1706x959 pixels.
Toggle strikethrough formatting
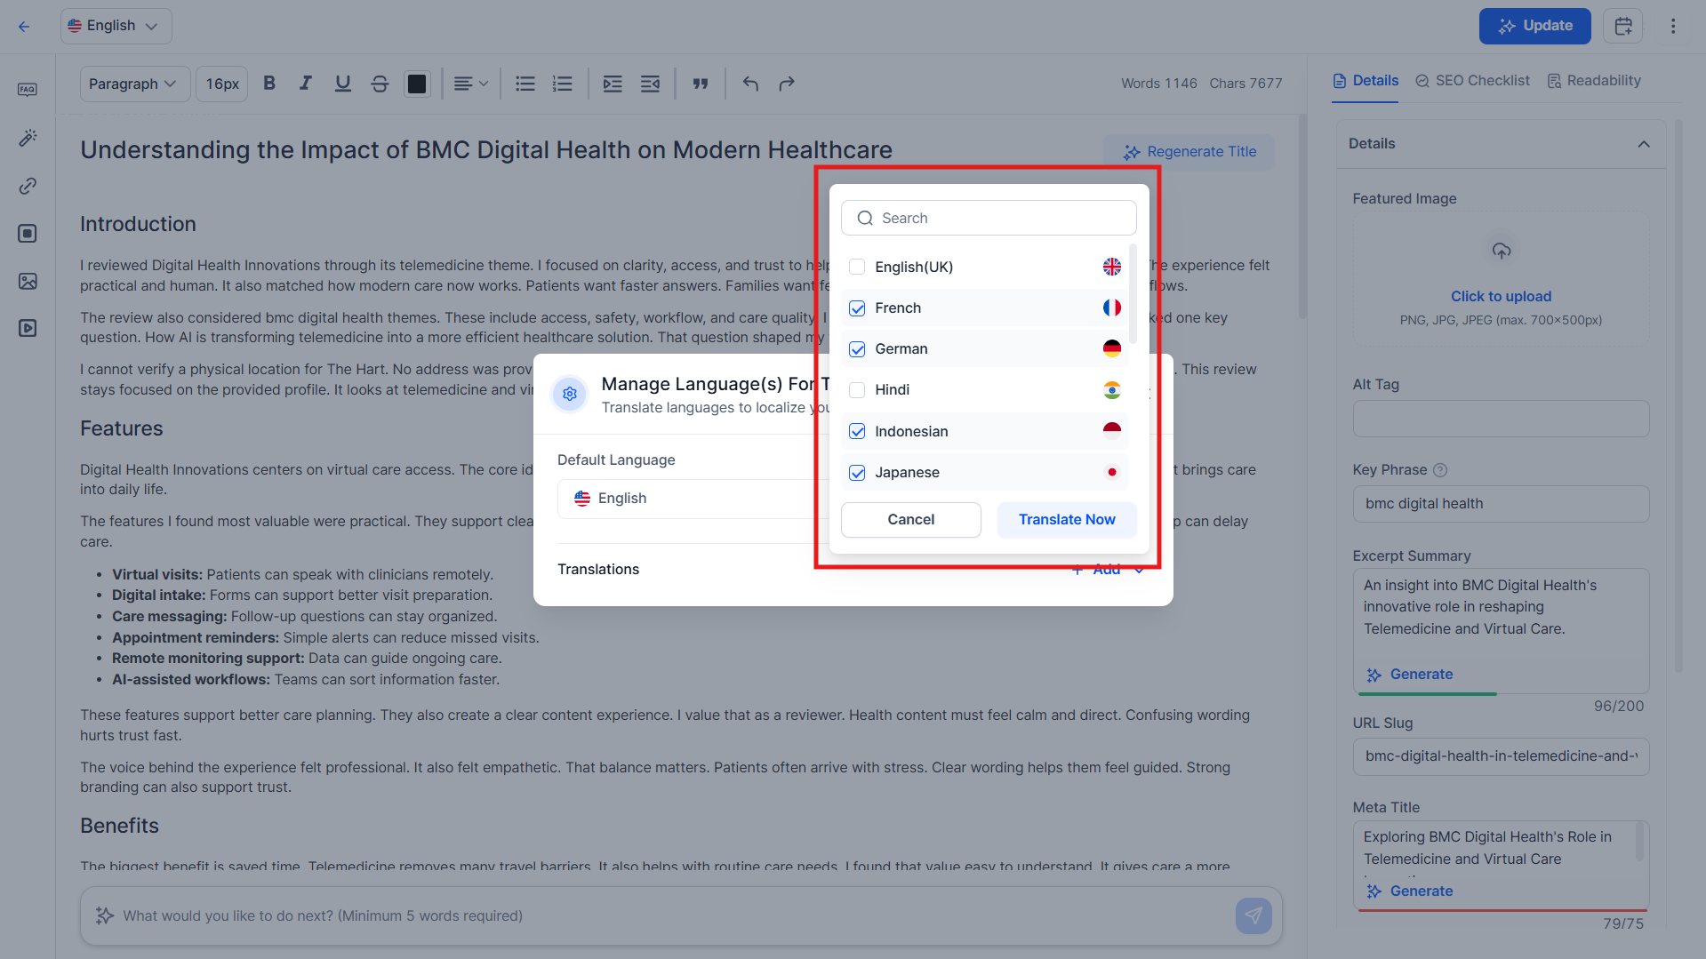coord(380,84)
